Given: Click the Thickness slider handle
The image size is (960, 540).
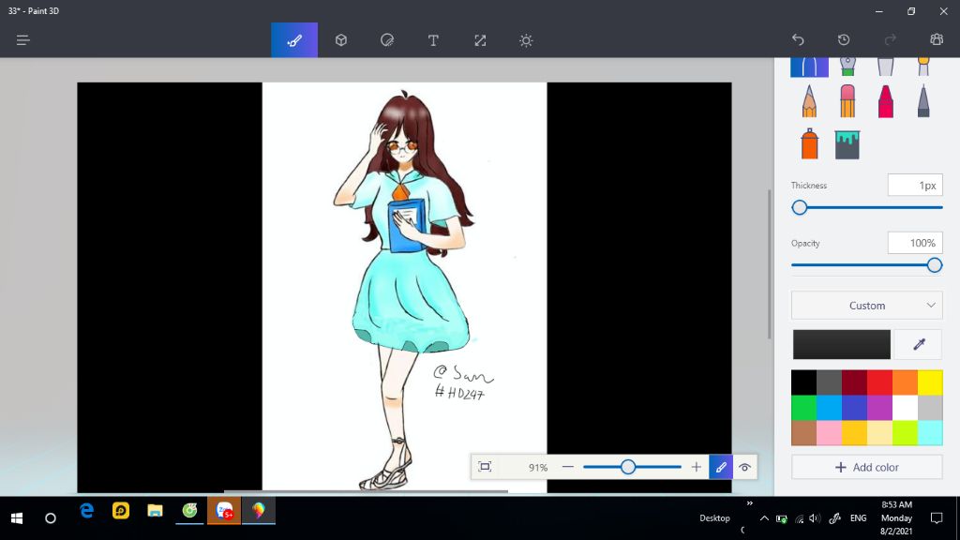Looking at the screenshot, I should coord(799,207).
